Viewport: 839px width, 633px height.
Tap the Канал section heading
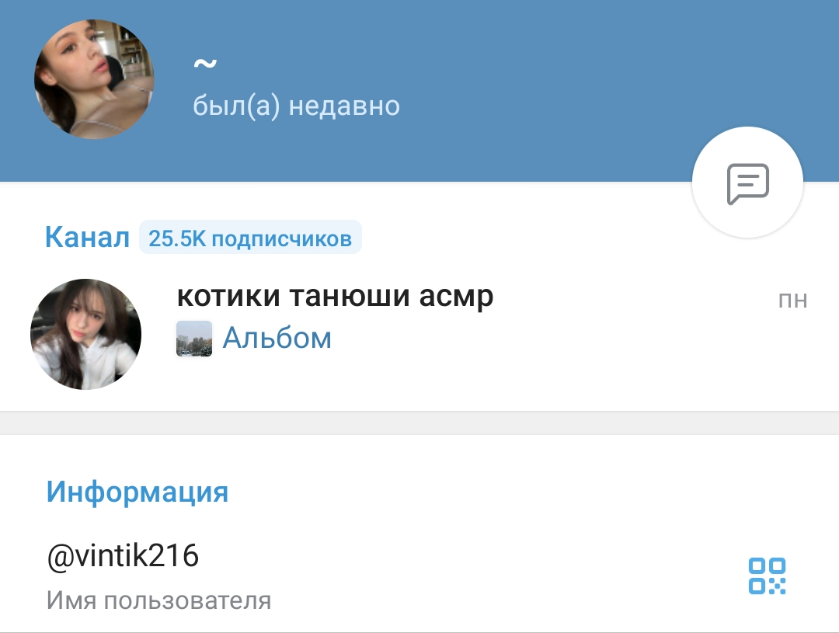tap(87, 237)
